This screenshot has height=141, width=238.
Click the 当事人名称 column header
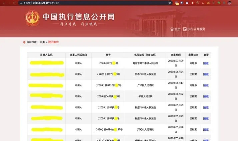click(46, 55)
